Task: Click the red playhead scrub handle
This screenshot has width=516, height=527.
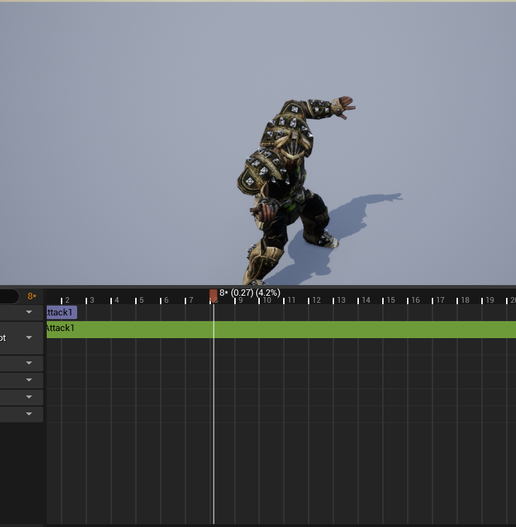Action: coord(213,296)
